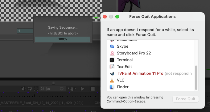The image size is (210, 112).
Task: Click the timeline panel grip handle
Action: coord(53,83)
